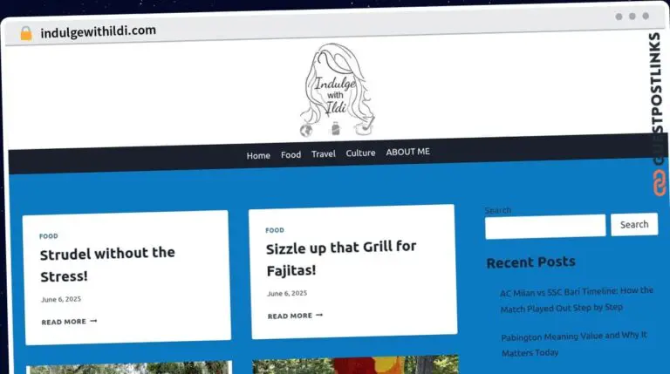This screenshot has height=374, width=670.
Task: Click the orange padlock icon in address bar
Action: (26, 33)
